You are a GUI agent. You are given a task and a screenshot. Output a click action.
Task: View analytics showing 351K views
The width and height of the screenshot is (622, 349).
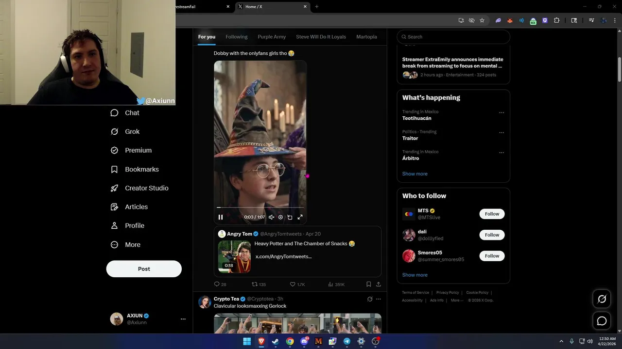coord(336,284)
